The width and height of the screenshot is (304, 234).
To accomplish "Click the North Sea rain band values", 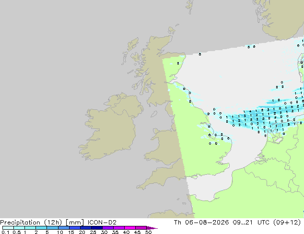I will tap(262, 120).
